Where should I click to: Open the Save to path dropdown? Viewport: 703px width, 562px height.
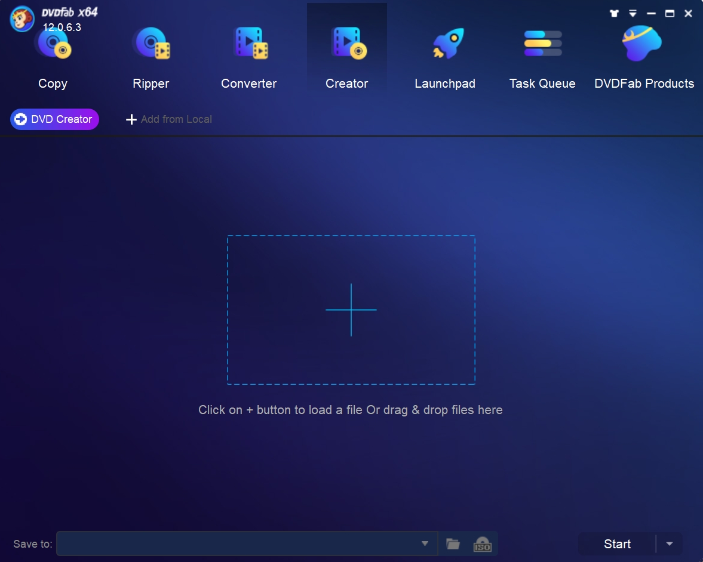pos(425,544)
